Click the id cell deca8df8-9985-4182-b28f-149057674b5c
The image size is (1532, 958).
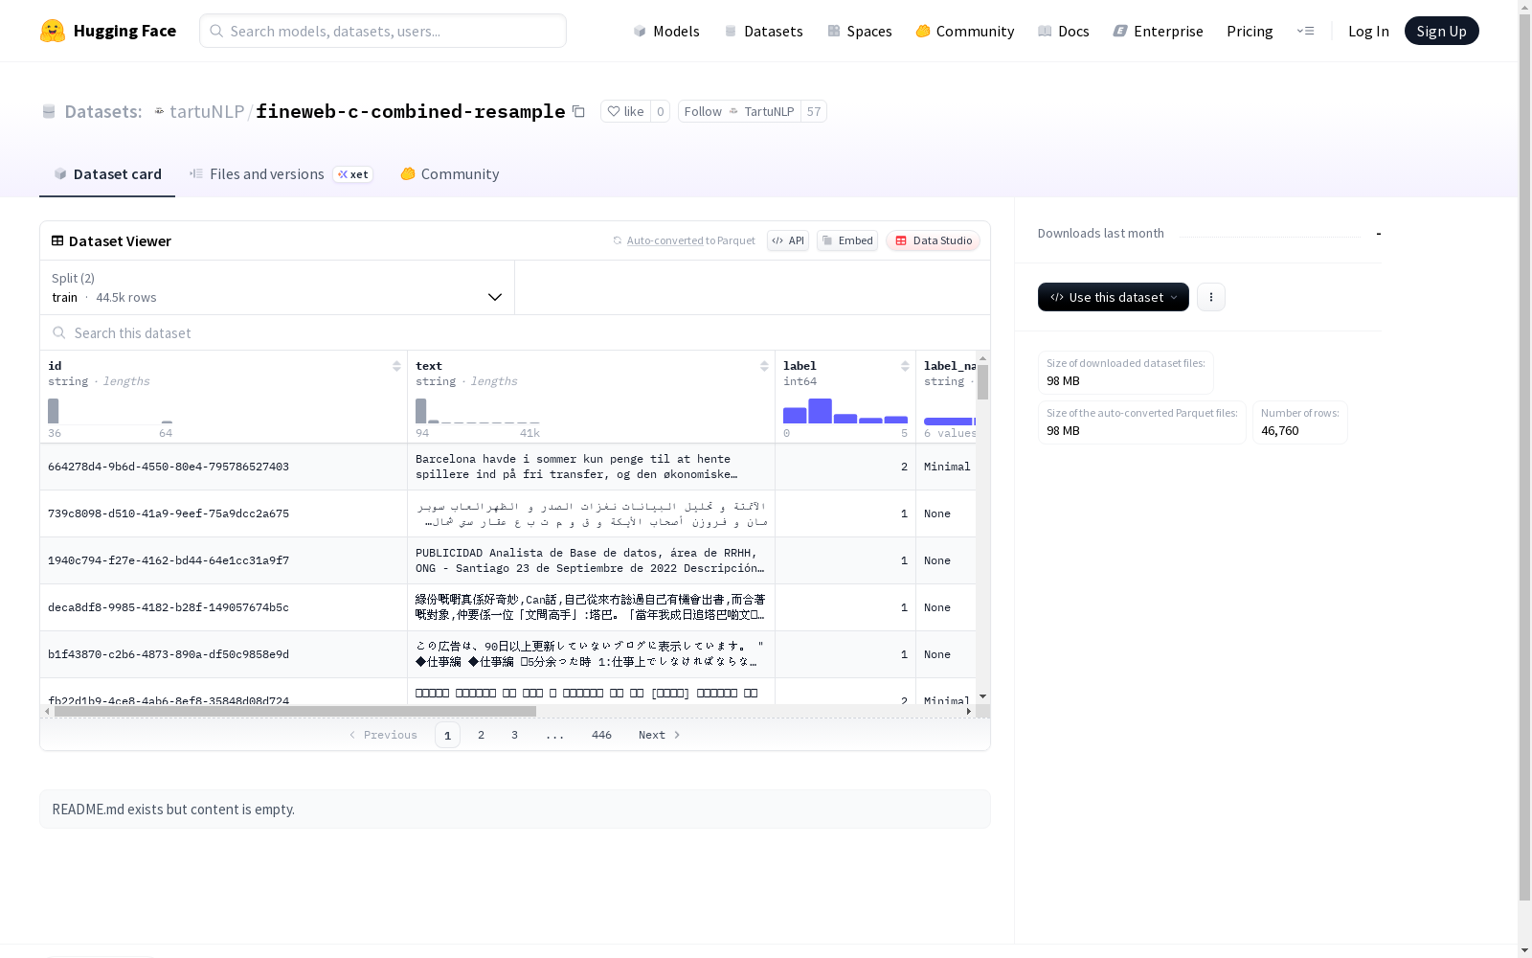tap(223, 607)
